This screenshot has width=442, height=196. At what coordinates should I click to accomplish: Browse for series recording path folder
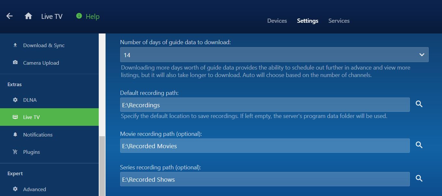click(419, 178)
